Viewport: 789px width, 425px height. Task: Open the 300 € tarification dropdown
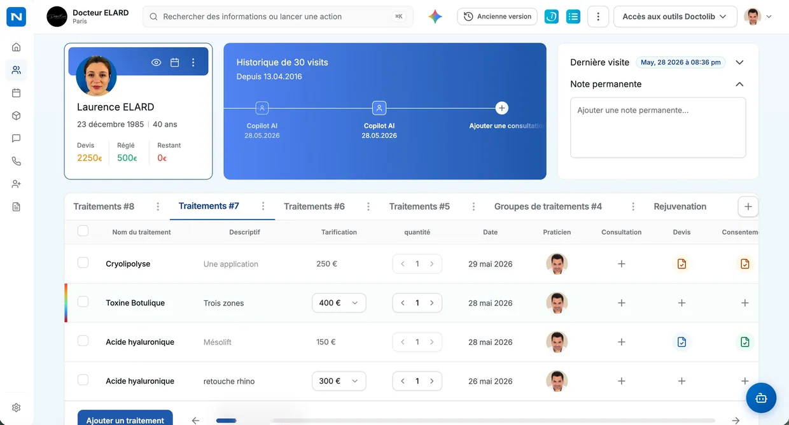[339, 381]
